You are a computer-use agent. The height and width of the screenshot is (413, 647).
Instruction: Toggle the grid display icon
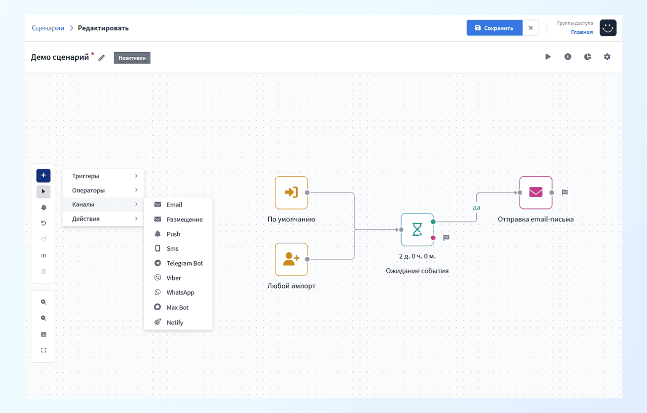43,334
